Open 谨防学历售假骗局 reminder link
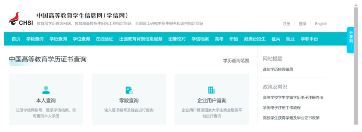The height and width of the screenshot is (132, 362). (278, 69)
